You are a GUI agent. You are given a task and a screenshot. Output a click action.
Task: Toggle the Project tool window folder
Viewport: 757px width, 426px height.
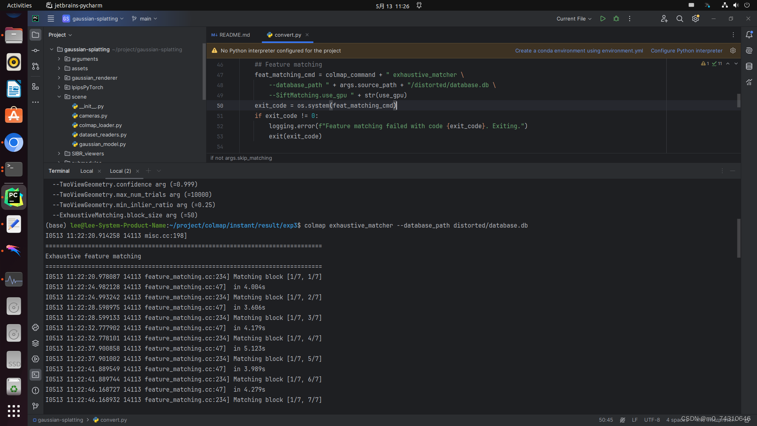[x=35, y=35]
